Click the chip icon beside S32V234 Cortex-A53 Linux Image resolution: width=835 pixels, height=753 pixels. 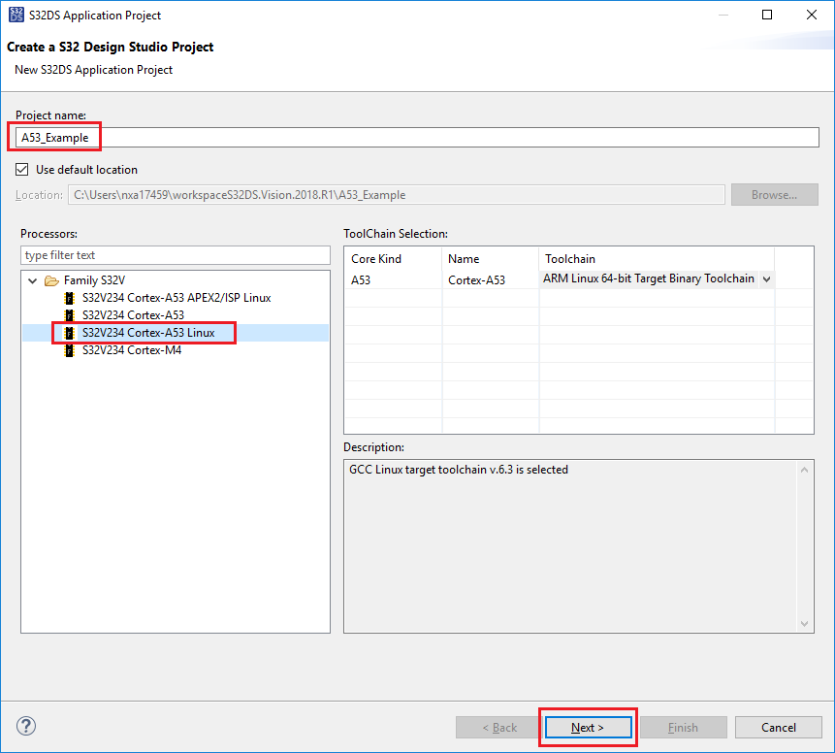[69, 333]
